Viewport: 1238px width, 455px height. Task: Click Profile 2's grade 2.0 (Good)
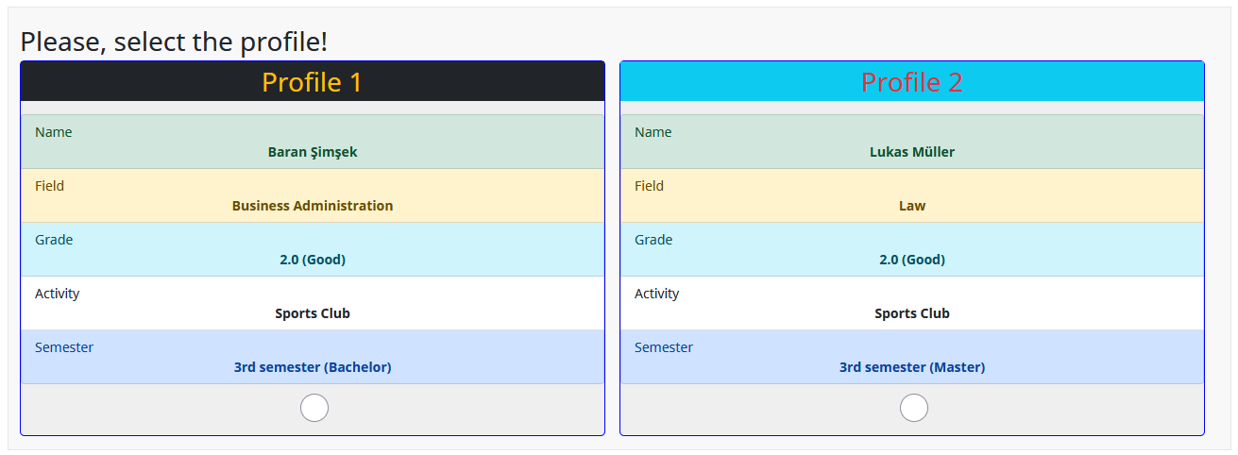912,260
